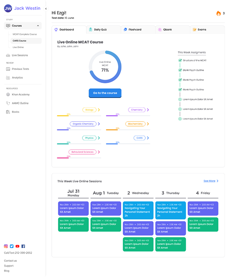Open Monday's green Lorem Ipsum session card
Image resolution: width=230 pixels, height=277 pixels.
(73, 225)
